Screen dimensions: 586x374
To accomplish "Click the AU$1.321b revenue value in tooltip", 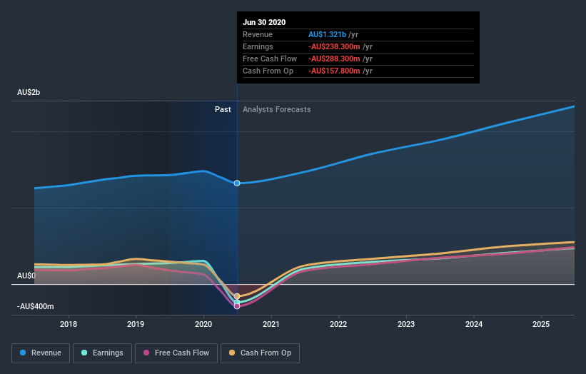I will [328, 34].
